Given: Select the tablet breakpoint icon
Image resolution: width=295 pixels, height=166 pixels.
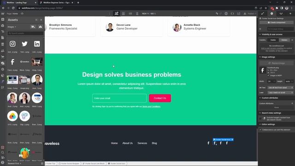Looking at the screenshot, I should [124, 13].
